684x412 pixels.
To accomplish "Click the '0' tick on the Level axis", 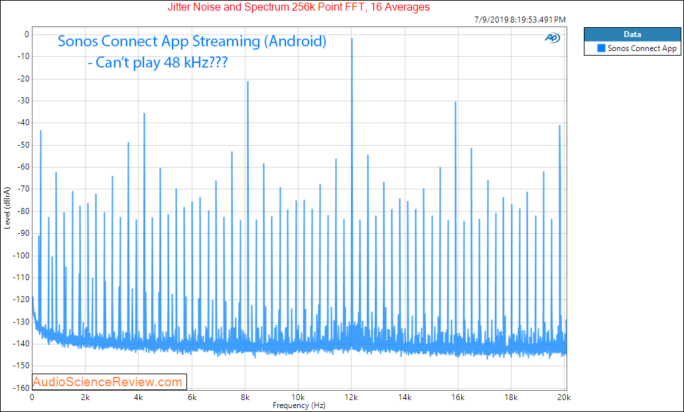I will [27, 34].
